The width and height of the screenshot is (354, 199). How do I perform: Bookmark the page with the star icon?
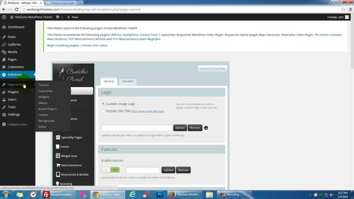tap(343, 9)
